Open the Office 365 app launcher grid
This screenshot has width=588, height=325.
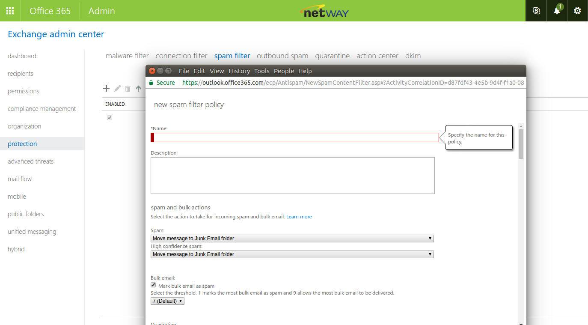pos(10,11)
